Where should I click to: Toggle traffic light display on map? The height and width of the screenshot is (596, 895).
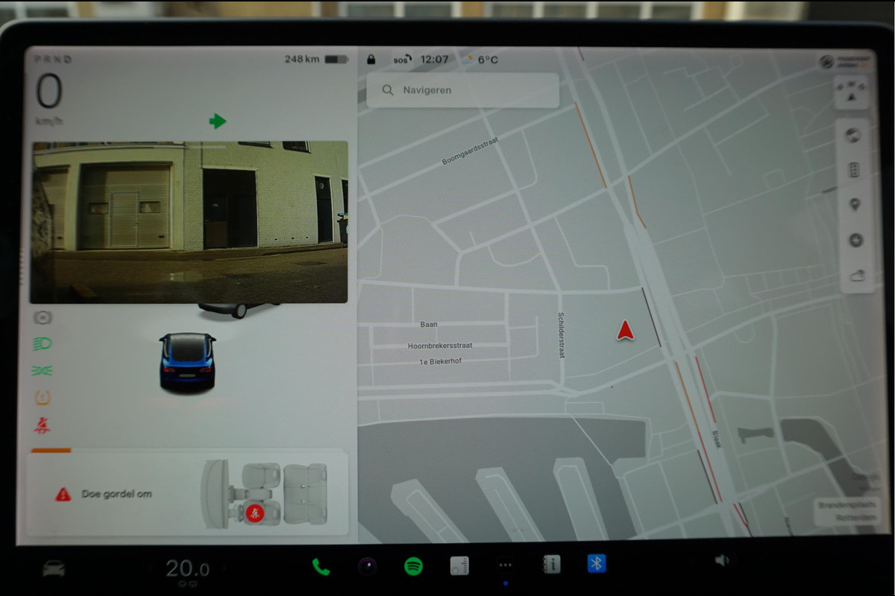pos(855,170)
